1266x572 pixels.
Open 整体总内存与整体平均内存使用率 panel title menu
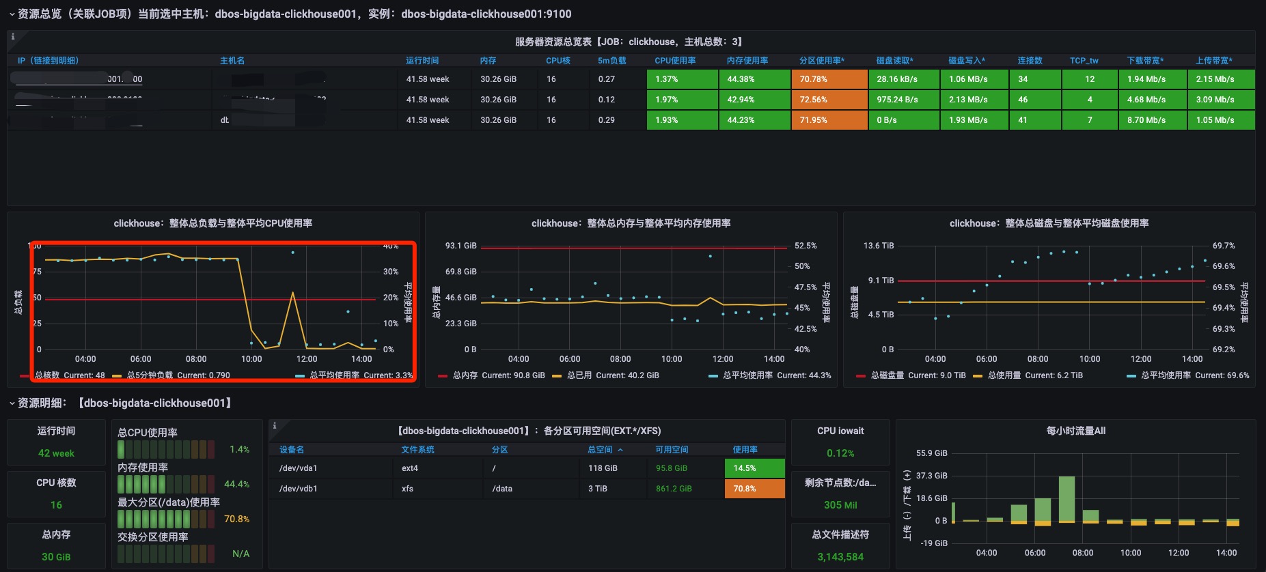(x=631, y=223)
